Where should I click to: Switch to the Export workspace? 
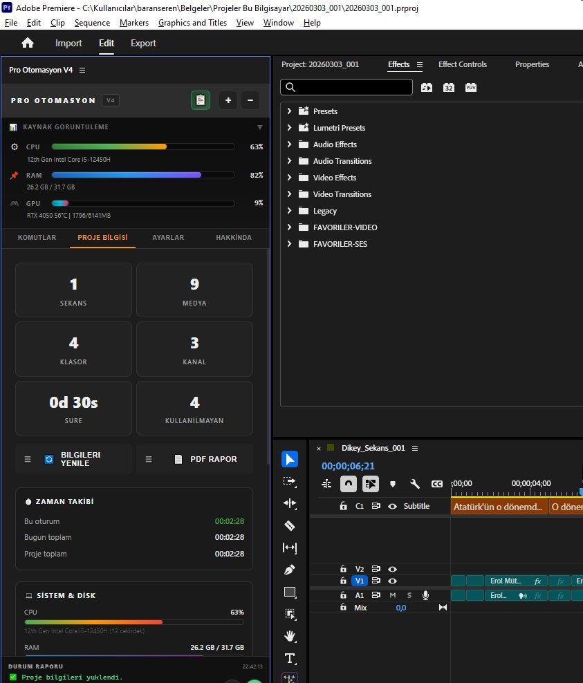(143, 43)
